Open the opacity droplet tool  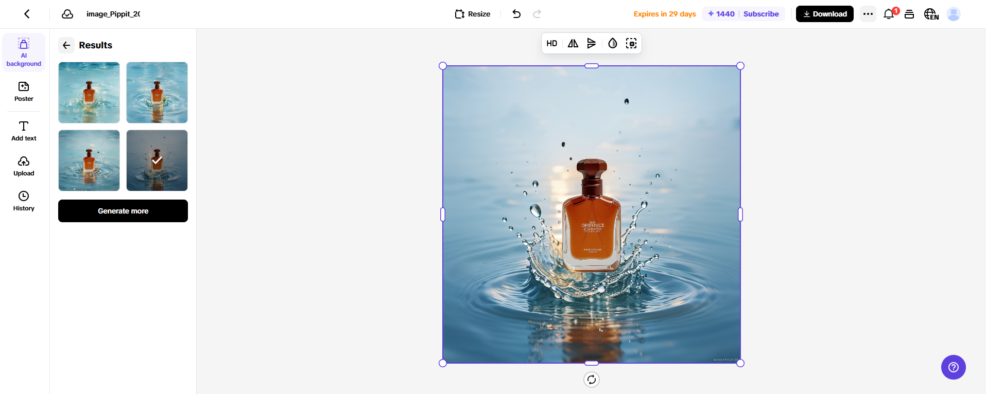click(613, 43)
